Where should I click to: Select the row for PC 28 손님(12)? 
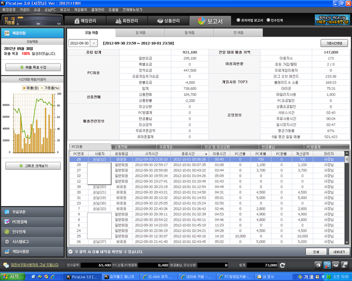click(x=207, y=159)
